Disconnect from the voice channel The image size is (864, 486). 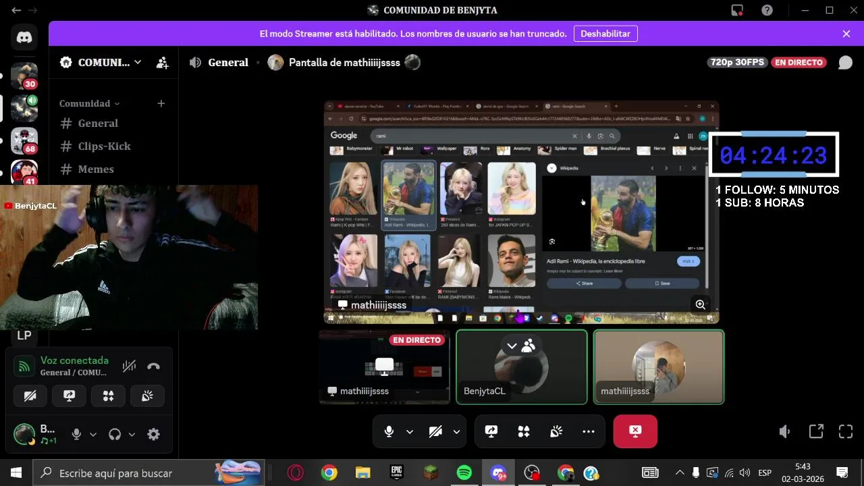click(x=153, y=367)
